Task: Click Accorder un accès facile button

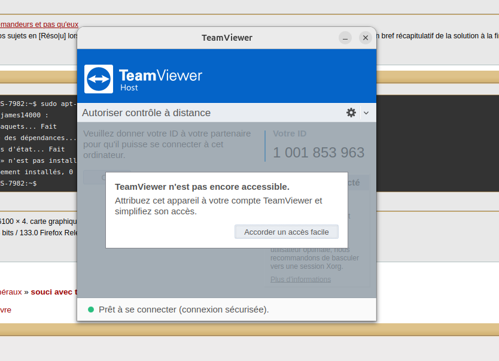Action: click(x=287, y=232)
